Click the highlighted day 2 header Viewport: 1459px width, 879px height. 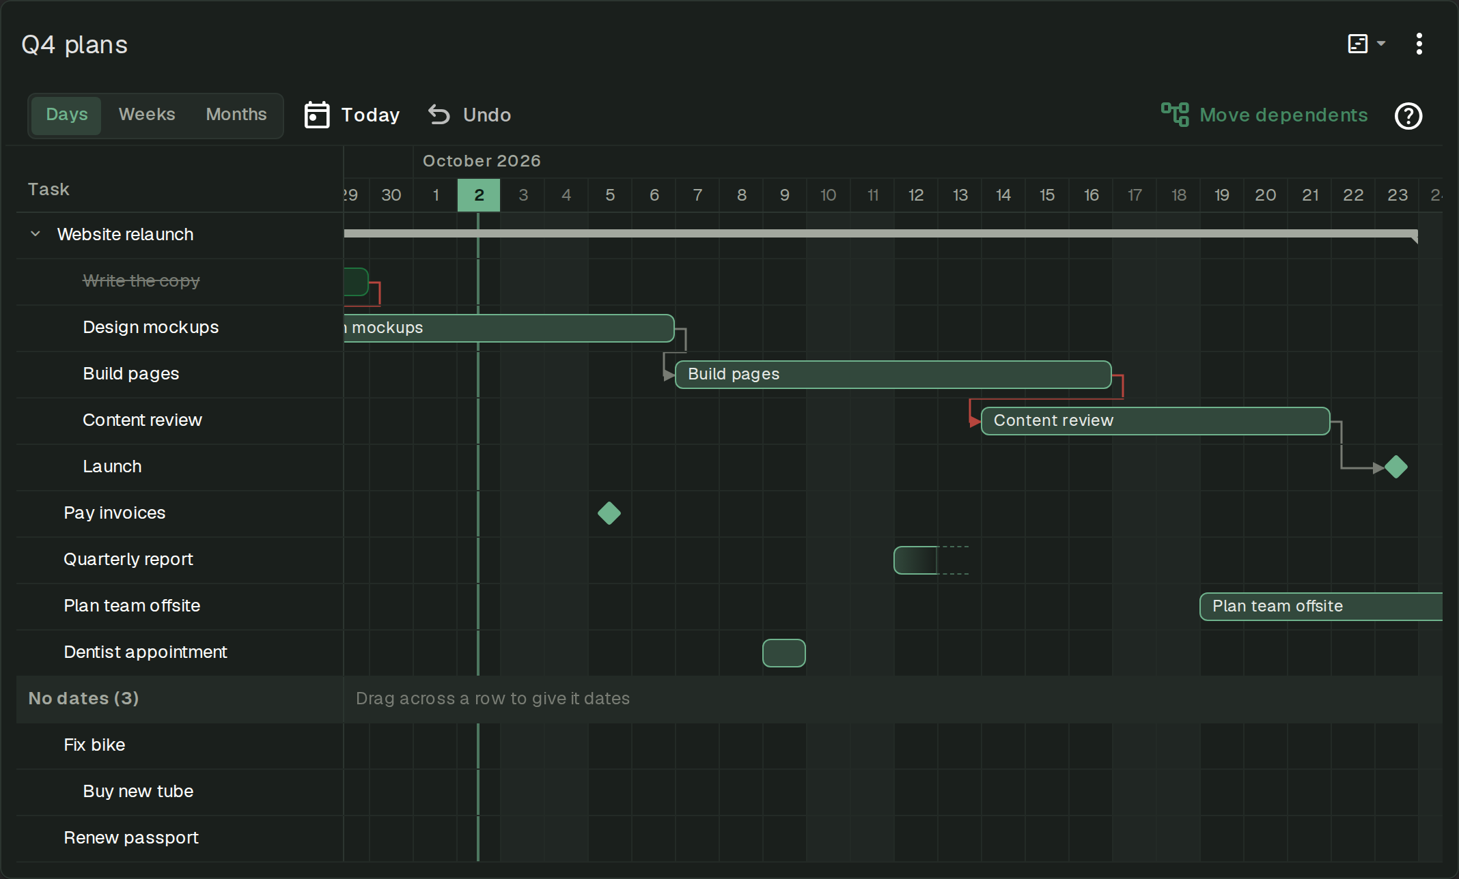479,195
